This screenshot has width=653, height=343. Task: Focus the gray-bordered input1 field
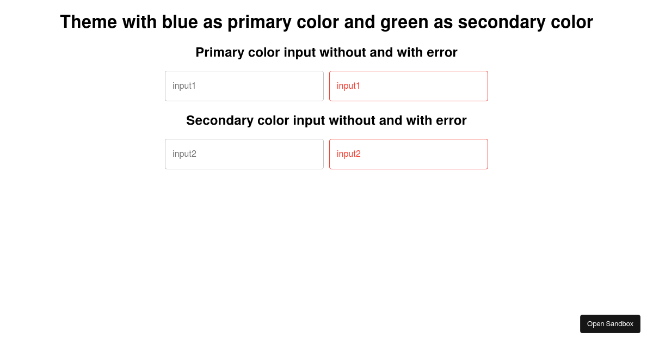click(x=244, y=86)
